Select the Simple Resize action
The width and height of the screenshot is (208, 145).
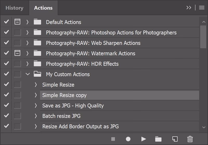pos(58,85)
